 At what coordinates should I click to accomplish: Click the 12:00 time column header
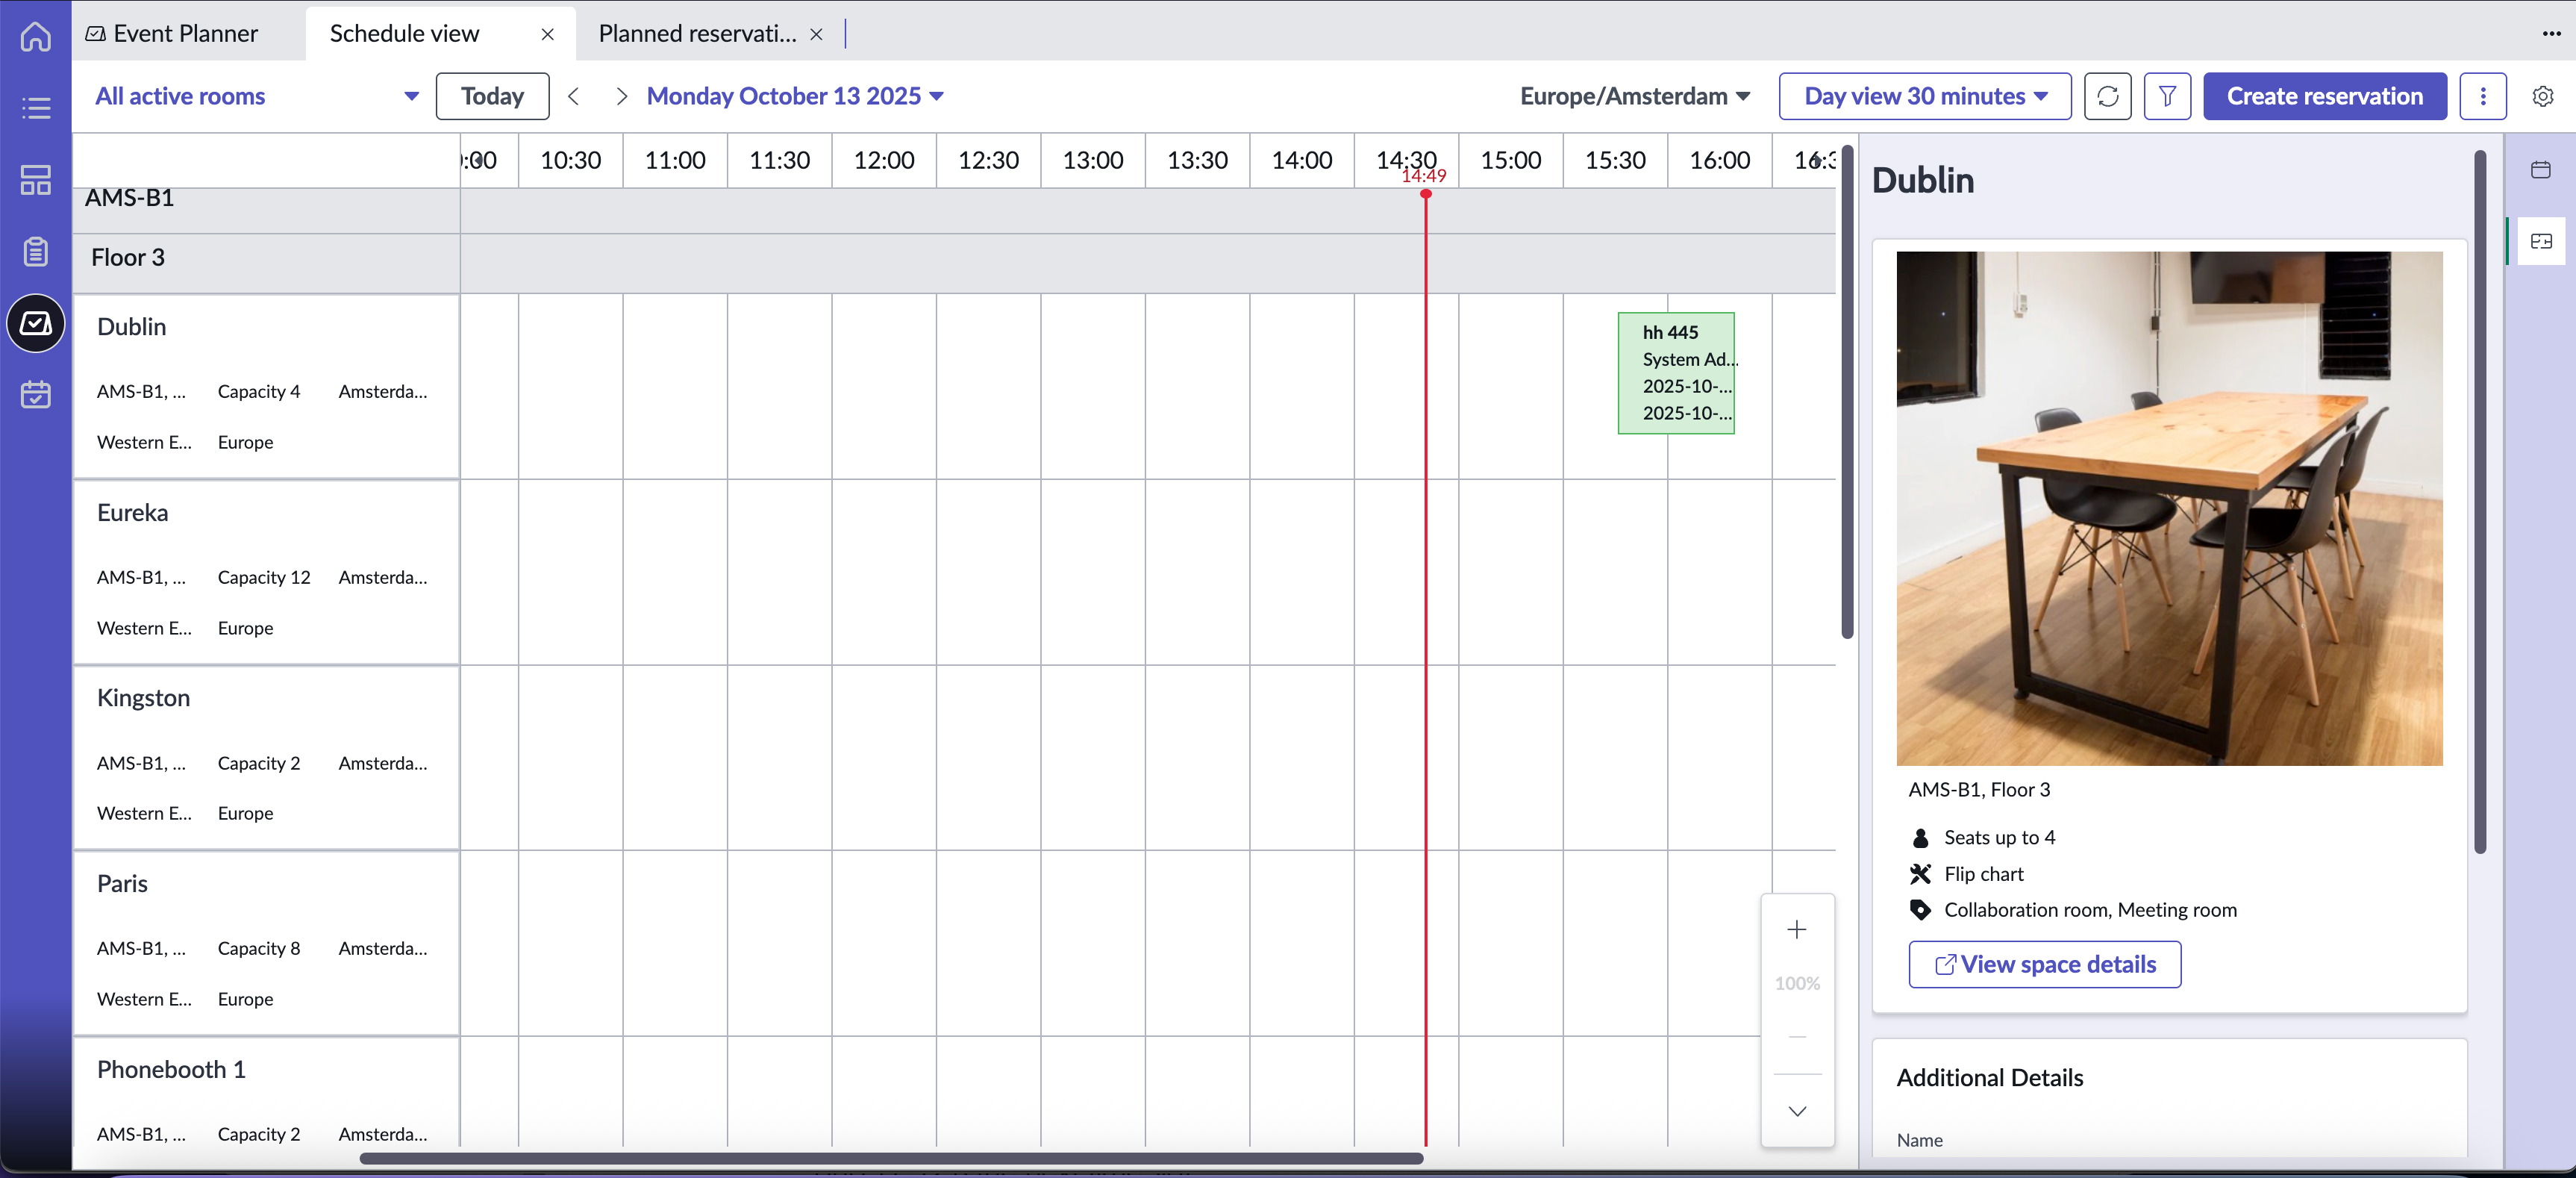pos(883,160)
